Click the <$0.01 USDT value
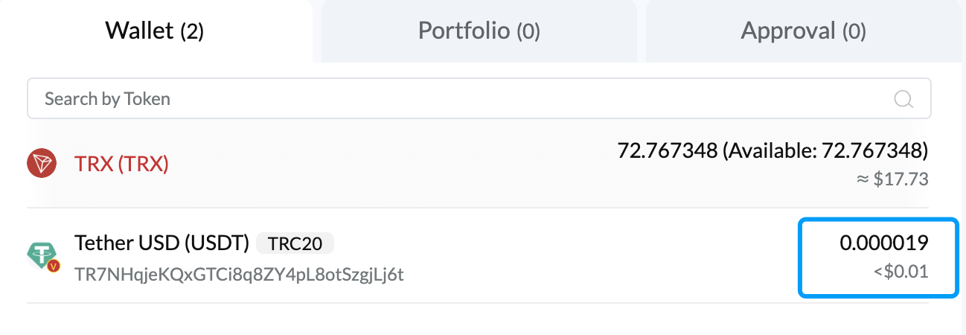Screen dimensions: 966x335 tap(901, 271)
